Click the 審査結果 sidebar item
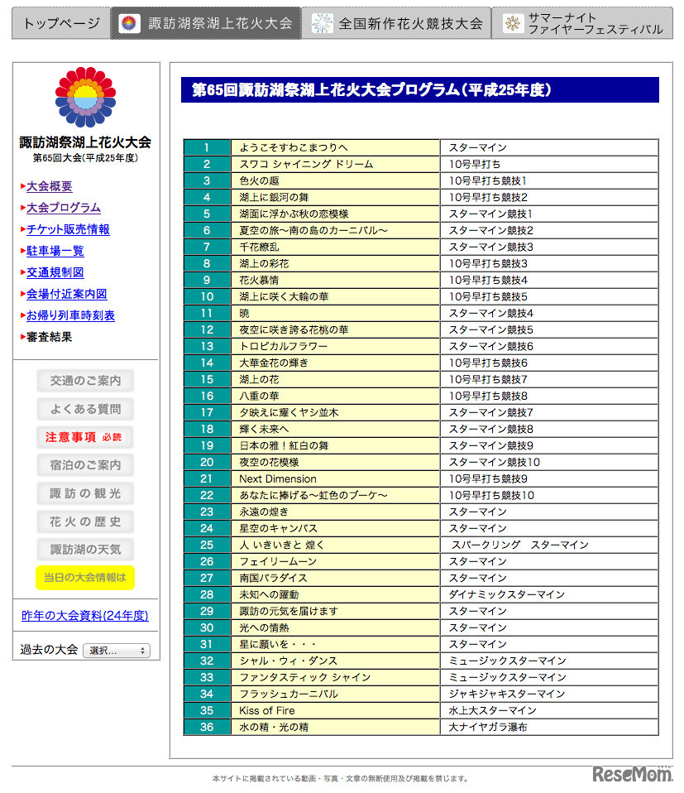This screenshot has height=793, width=684. coord(49,337)
